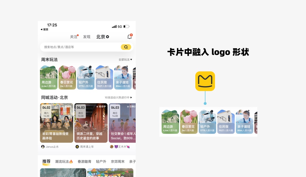Open the 住民宿 card in phone screen
This screenshot has height=177, width=306.
click(x=104, y=77)
